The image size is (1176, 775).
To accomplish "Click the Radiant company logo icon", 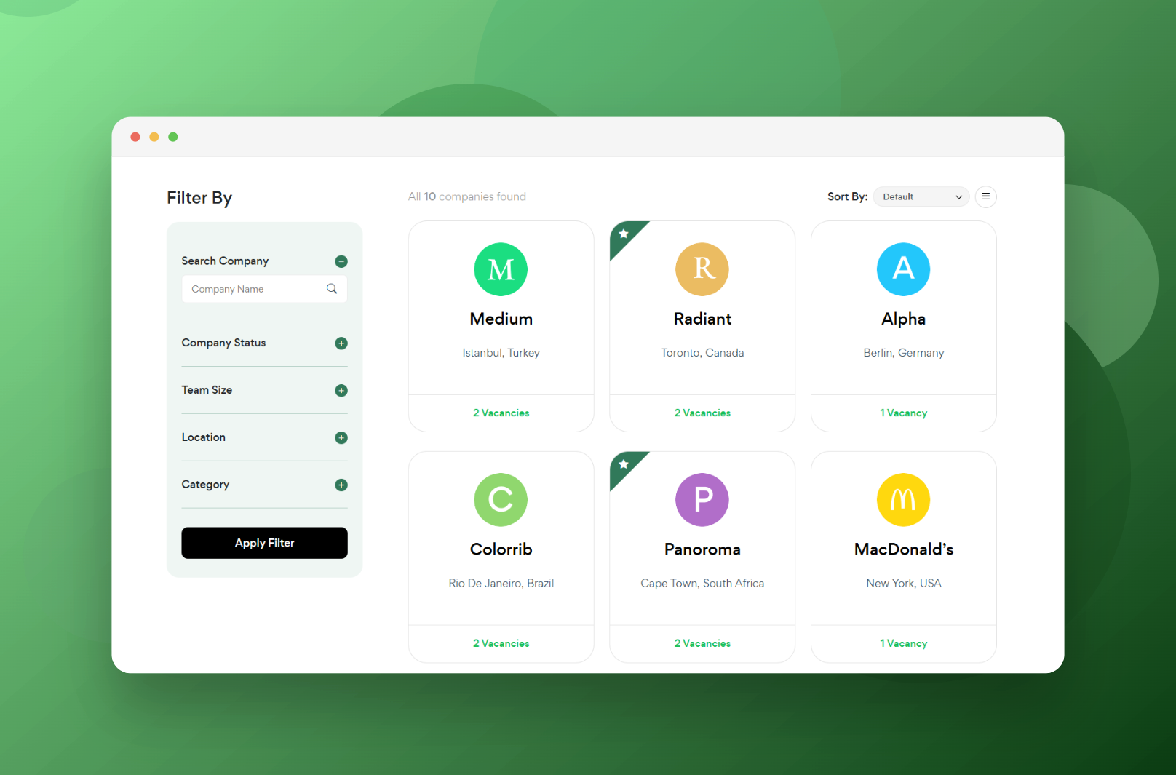I will click(x=702, y=269).
